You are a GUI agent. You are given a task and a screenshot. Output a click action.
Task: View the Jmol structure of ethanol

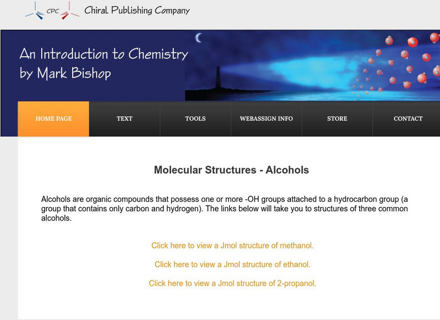click(x=233, y=264)
